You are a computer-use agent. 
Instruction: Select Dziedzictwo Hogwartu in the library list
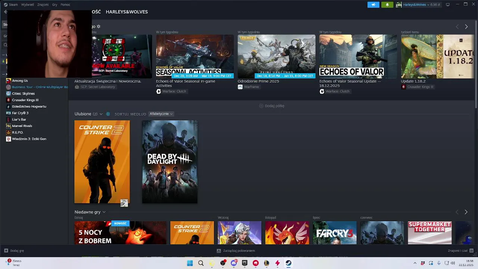(x=29, y=106)
